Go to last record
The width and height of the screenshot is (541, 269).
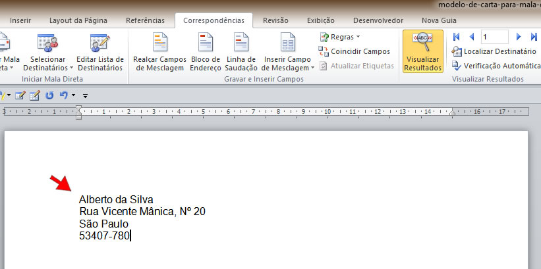click(534, 37)
